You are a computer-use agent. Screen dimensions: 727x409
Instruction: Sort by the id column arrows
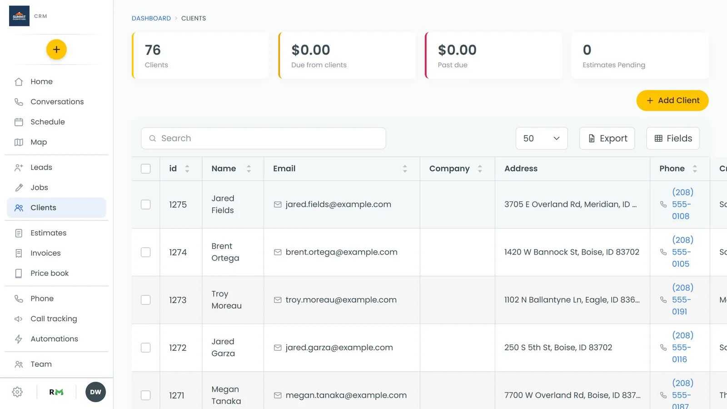(187, 169)
